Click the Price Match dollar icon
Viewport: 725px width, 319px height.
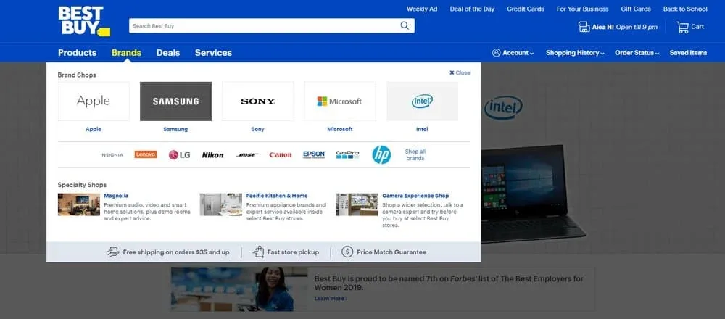[x=347, y=252]
